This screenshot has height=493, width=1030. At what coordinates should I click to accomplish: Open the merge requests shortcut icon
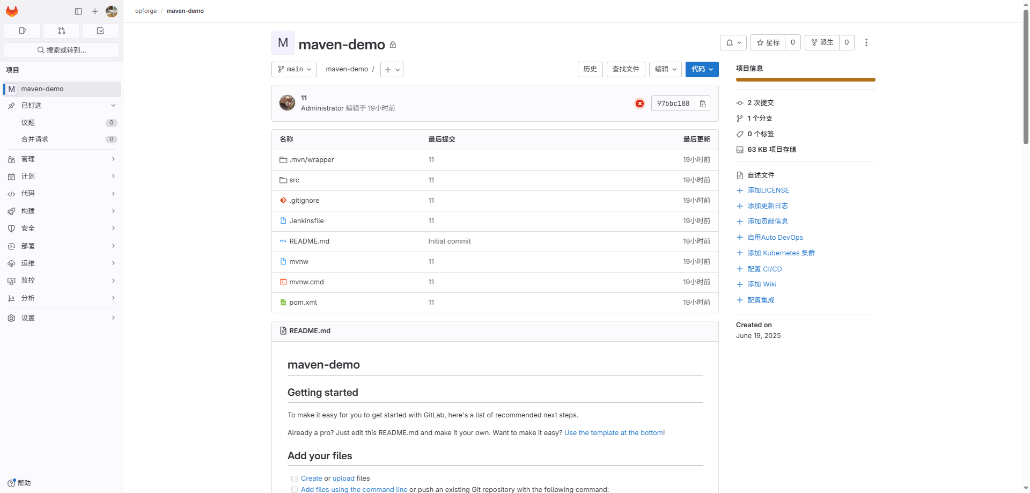pyautogui.click(x=61, y=31)
